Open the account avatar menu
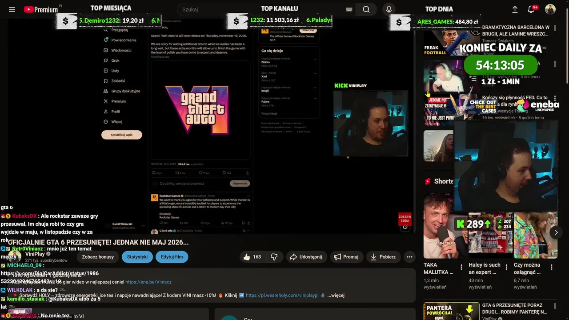Image resolution: width=569 pixels, height=320 pixels. pyautogui.click(x=550, y=9)
